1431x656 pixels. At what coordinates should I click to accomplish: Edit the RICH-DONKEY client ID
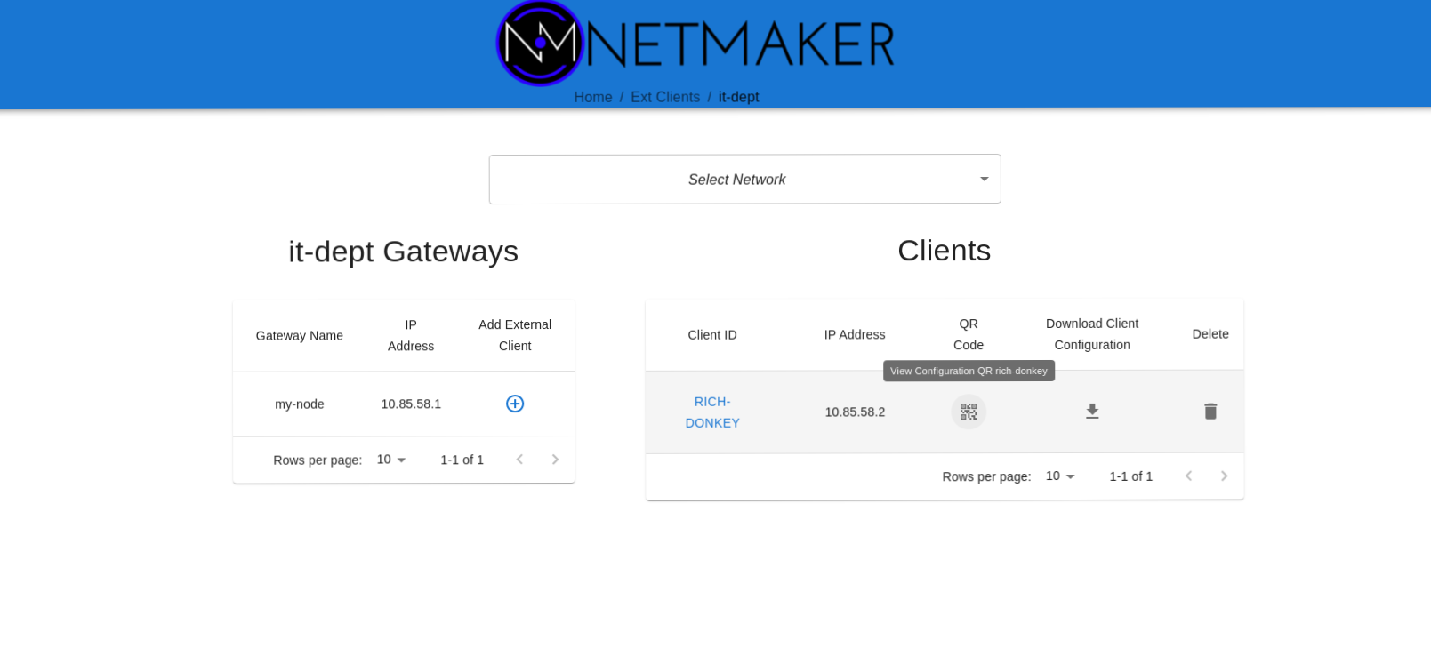(712, 412)
